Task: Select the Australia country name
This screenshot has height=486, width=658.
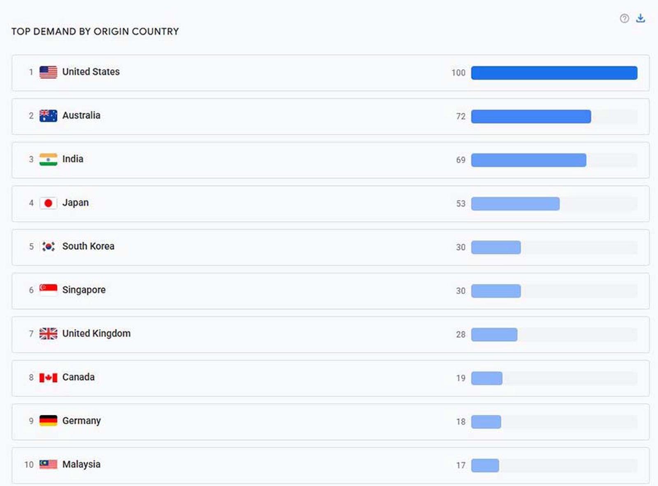Action: (81, 116)
